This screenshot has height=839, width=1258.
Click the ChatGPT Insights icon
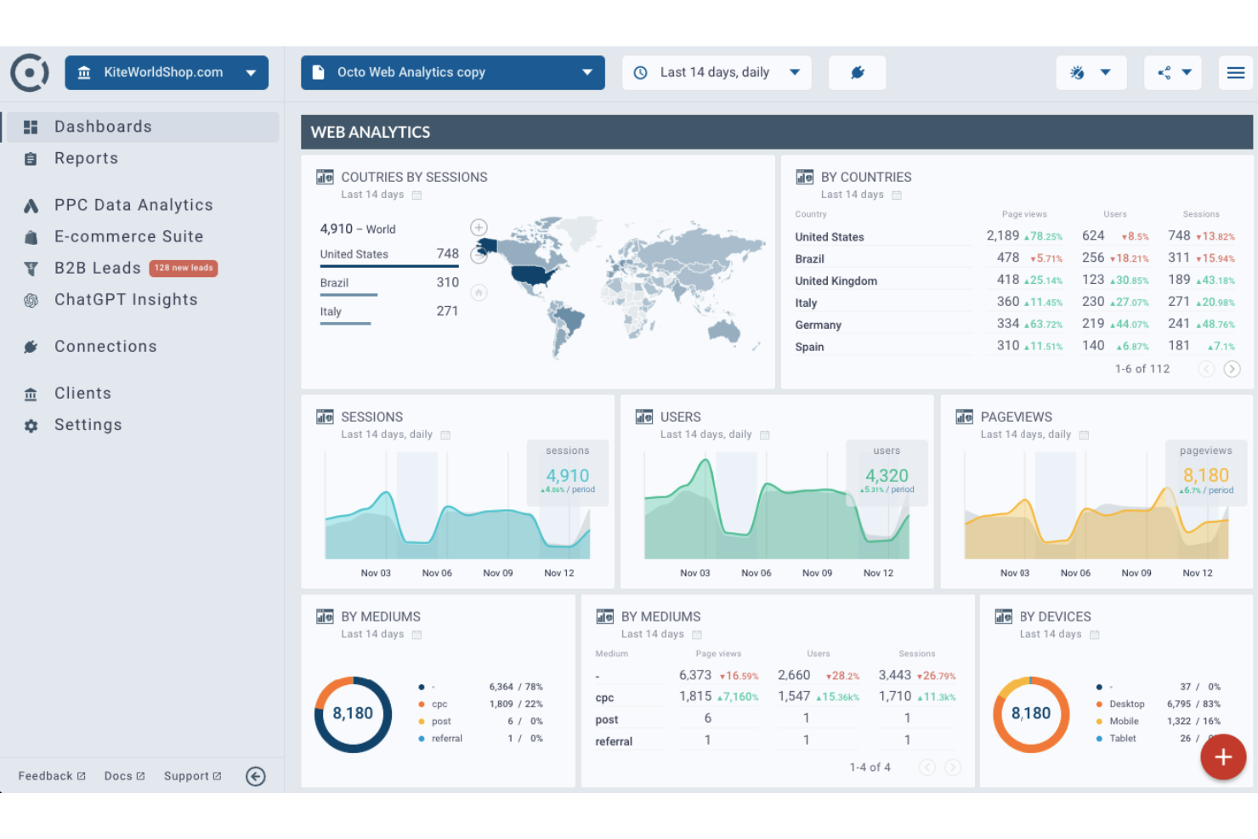[x=31, y=300]
